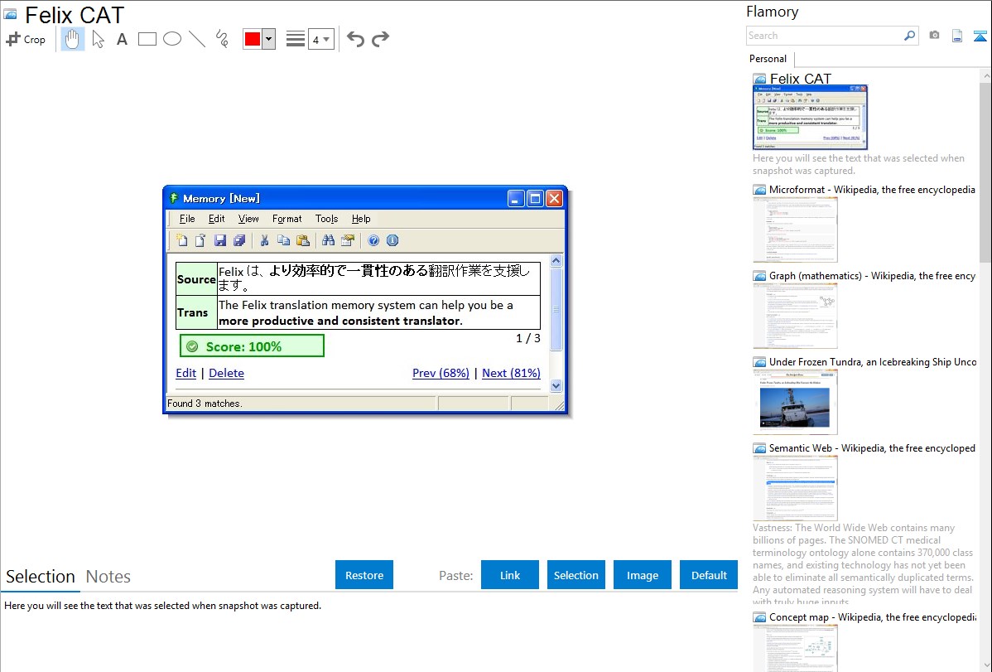This screenshot has width=992, height=672.
Task: Select the ellipse drawing tool
Action: [x=172, y=39]
